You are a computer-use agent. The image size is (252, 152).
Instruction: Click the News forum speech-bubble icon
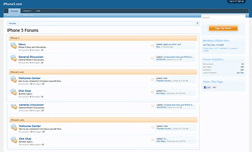click(13, 45)
